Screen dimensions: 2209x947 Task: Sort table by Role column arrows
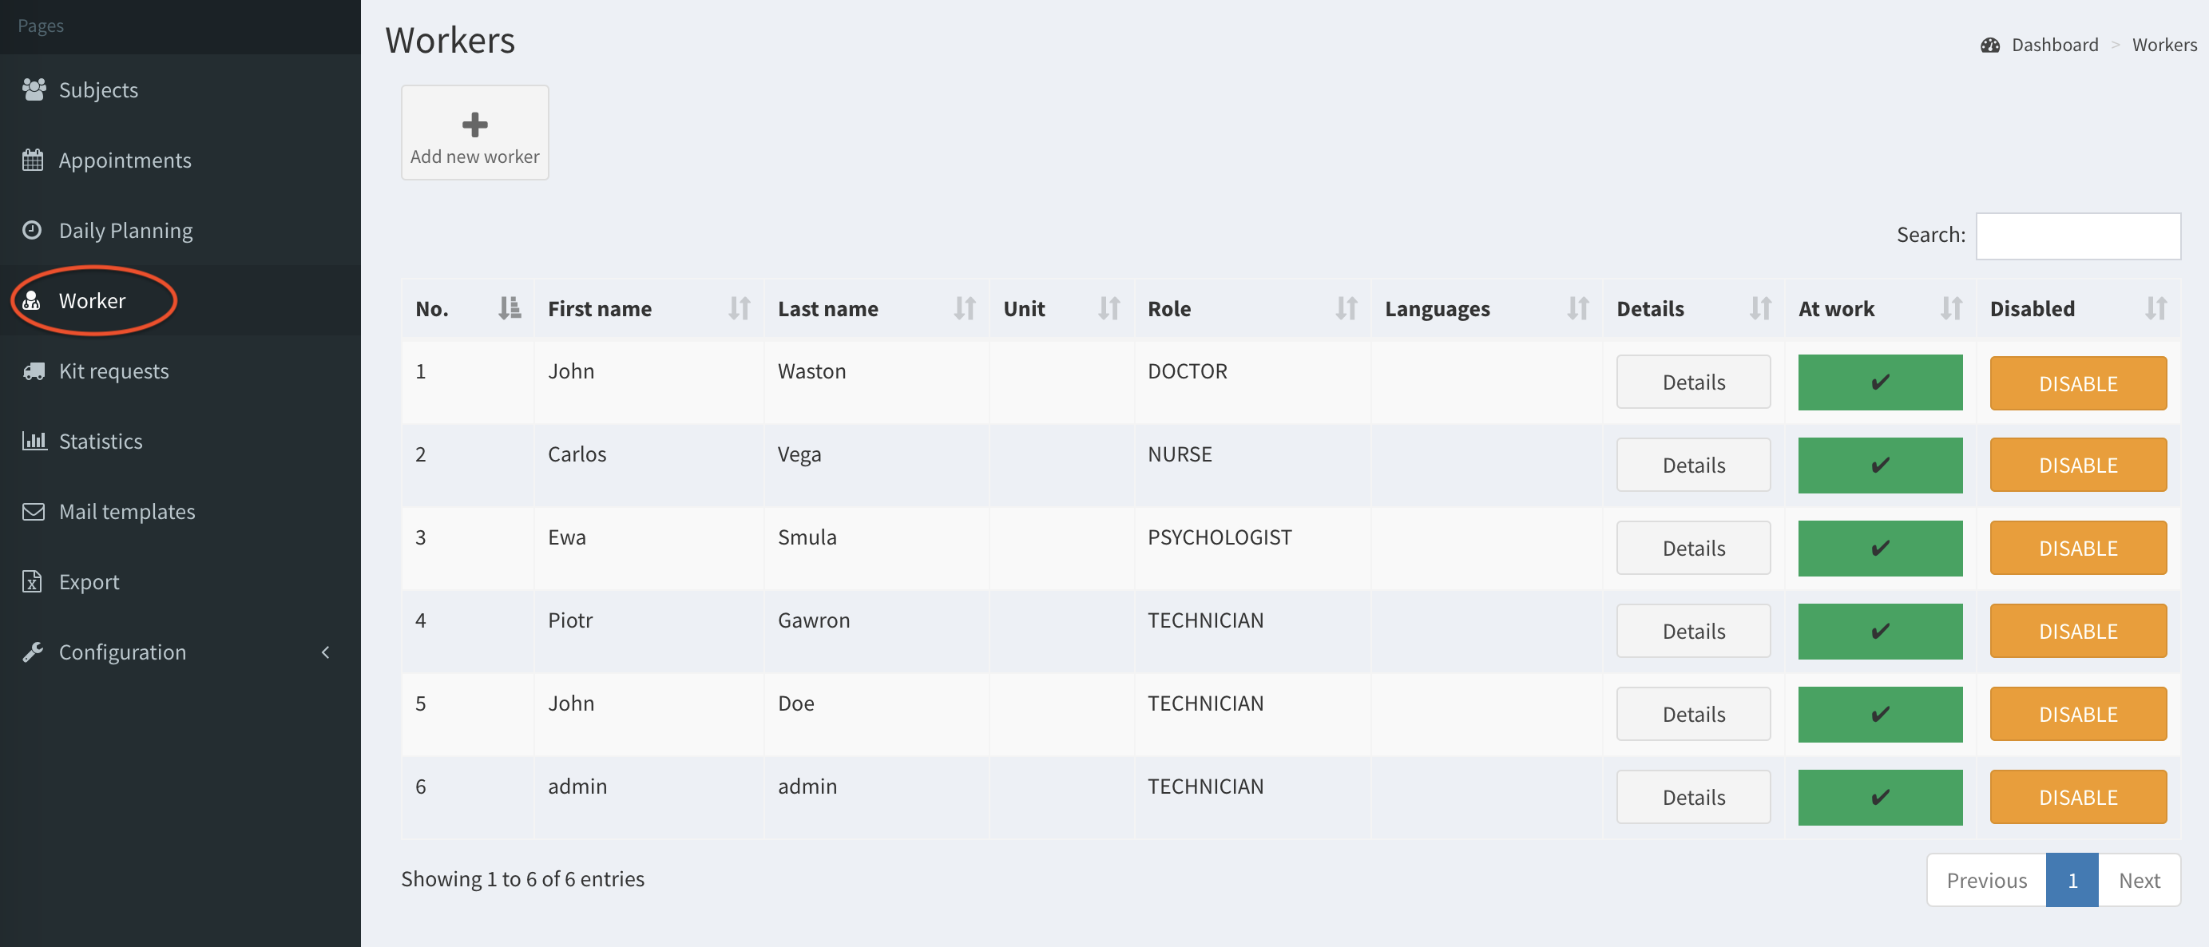point(1346,308)
